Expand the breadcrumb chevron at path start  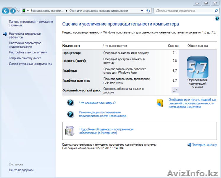pos(28,11)
